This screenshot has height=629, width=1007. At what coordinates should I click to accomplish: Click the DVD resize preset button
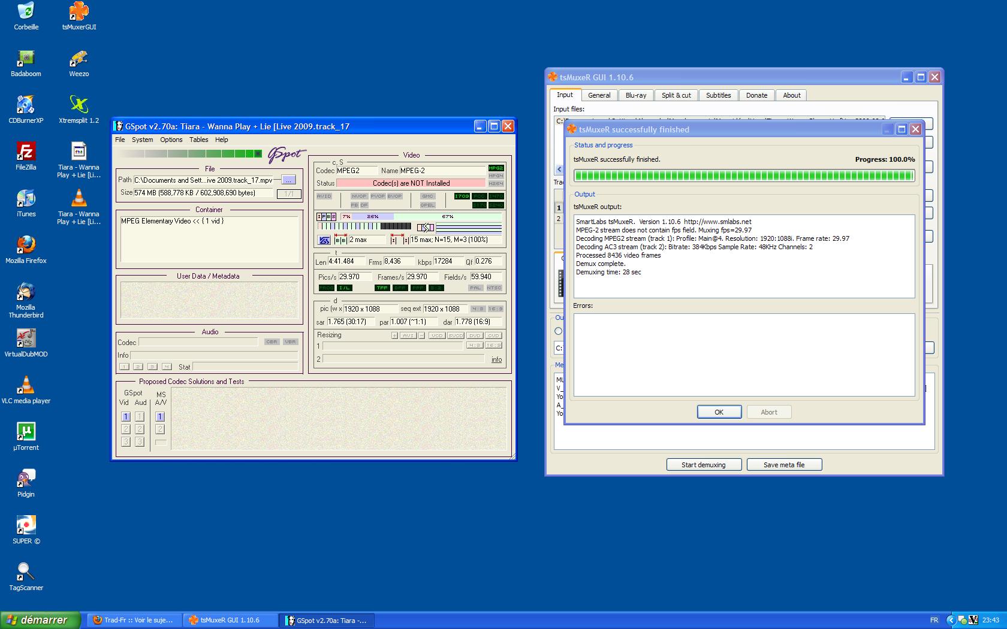pos(475,335)
